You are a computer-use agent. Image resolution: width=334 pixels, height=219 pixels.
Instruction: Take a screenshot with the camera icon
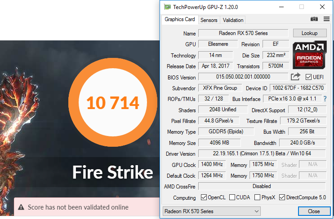point(314,19)
